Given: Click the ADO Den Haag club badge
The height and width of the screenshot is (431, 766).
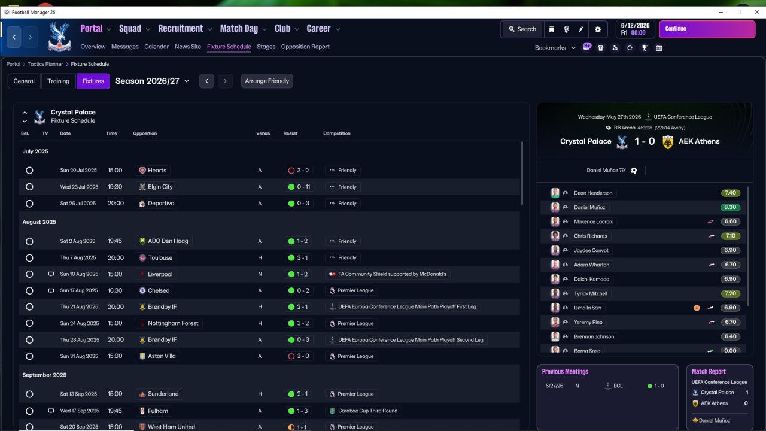Looking at the screenshot, I should coord(142,241).
